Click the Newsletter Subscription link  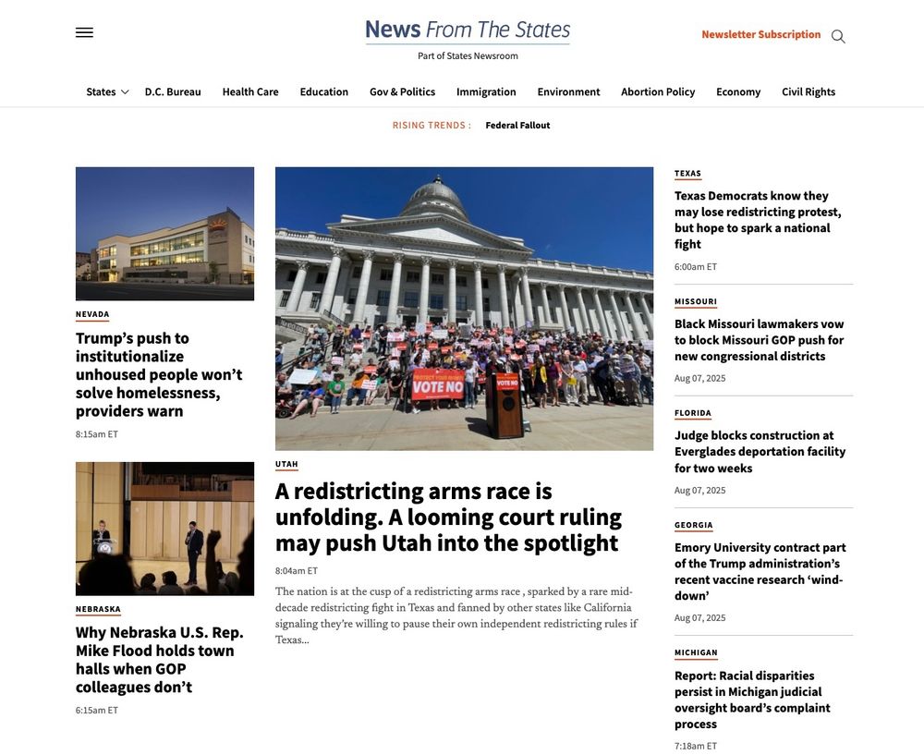coord(760,34)
